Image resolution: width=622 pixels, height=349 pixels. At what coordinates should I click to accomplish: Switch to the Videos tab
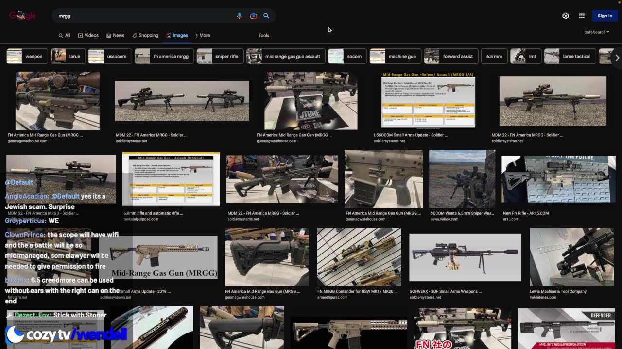click(x=88, y=36)
